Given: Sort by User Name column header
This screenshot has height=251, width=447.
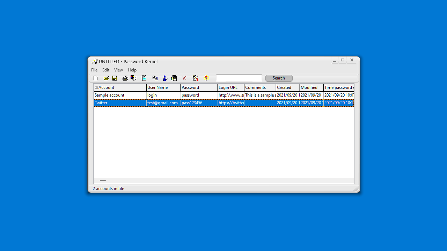Looking at the screenshot, I should [163, 88].
